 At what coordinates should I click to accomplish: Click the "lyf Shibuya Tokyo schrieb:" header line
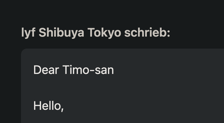95,33
